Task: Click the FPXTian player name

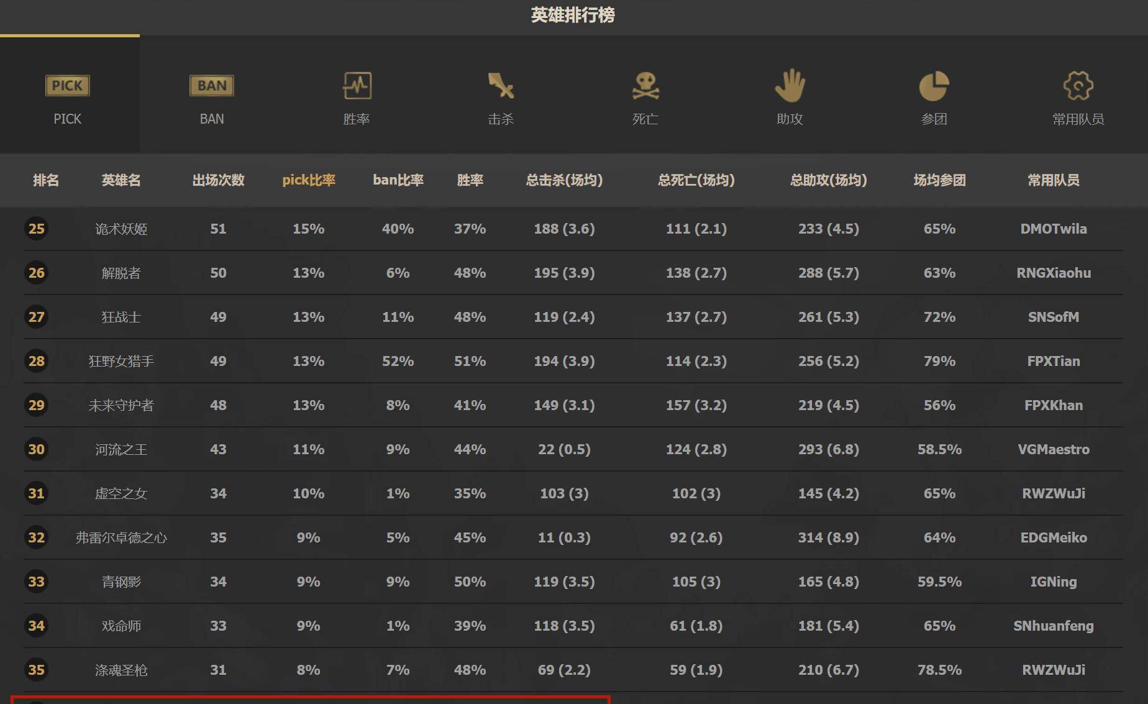Action: pyautogui.click(x=1053, y=361)
